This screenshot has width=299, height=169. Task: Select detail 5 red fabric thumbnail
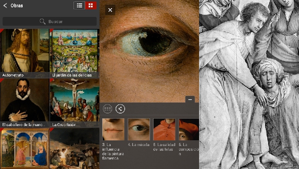(164, 130)
